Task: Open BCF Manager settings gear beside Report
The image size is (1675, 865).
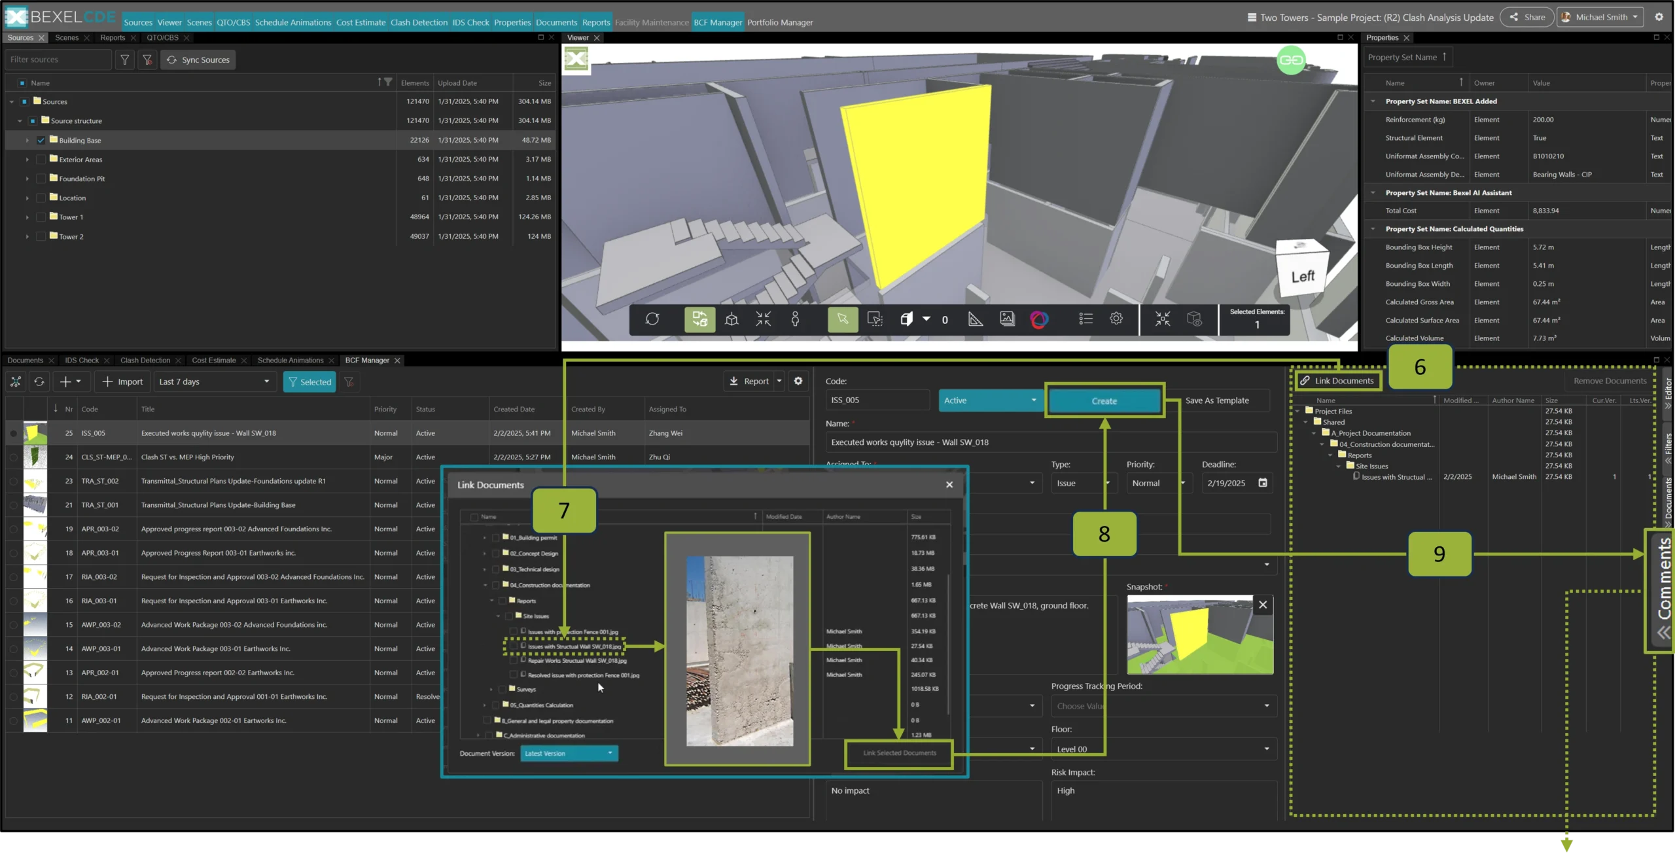Action: tap(798, 381)
